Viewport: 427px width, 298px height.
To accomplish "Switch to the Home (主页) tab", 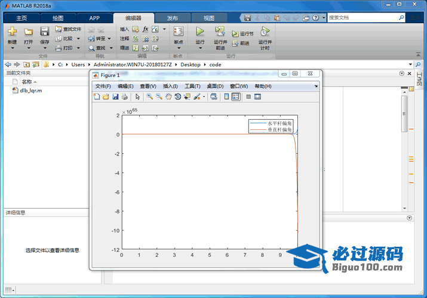I will [x=21, y=18].
